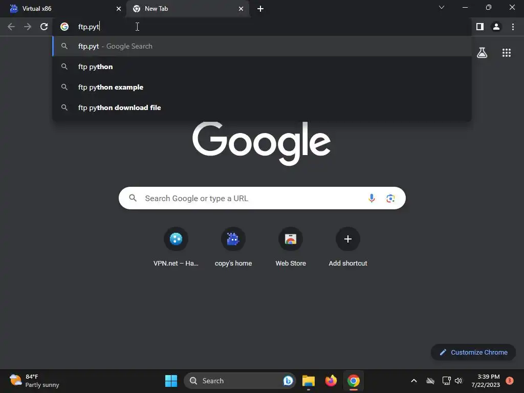524x393 pixels.
Task: Open the tab search chevron dropdown
Action: point(442,7)
